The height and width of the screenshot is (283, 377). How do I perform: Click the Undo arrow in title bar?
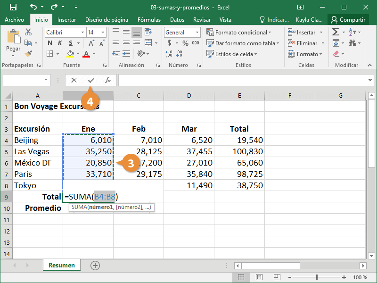(33, 7)
